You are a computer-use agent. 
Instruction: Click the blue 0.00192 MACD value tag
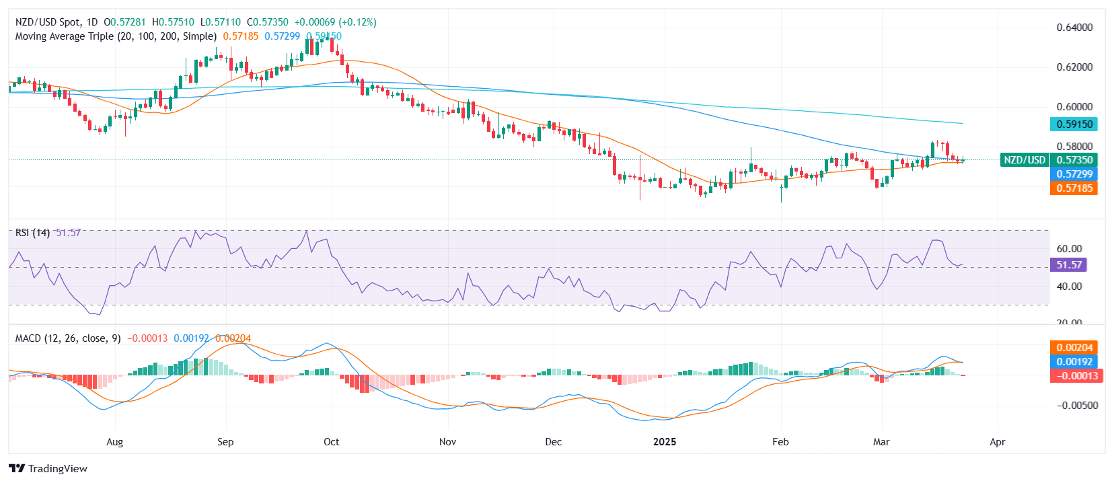pos(1074,362)
